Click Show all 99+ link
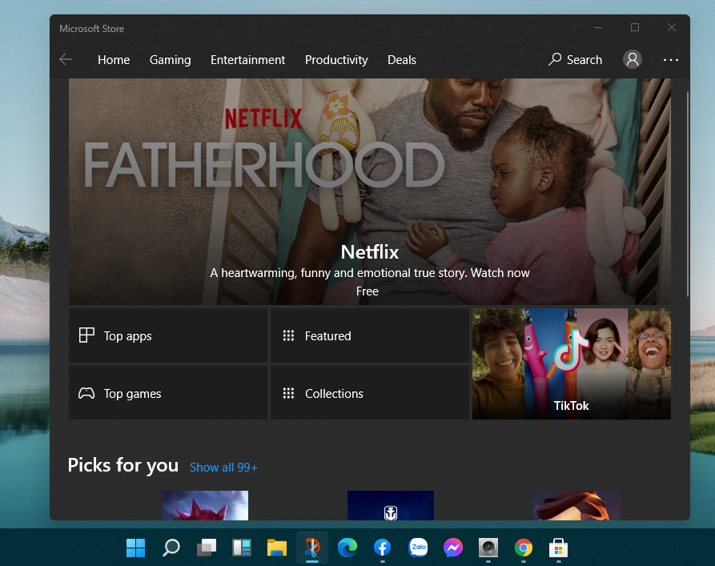Viewport: 715px width, 566px height. coord(223,468)
